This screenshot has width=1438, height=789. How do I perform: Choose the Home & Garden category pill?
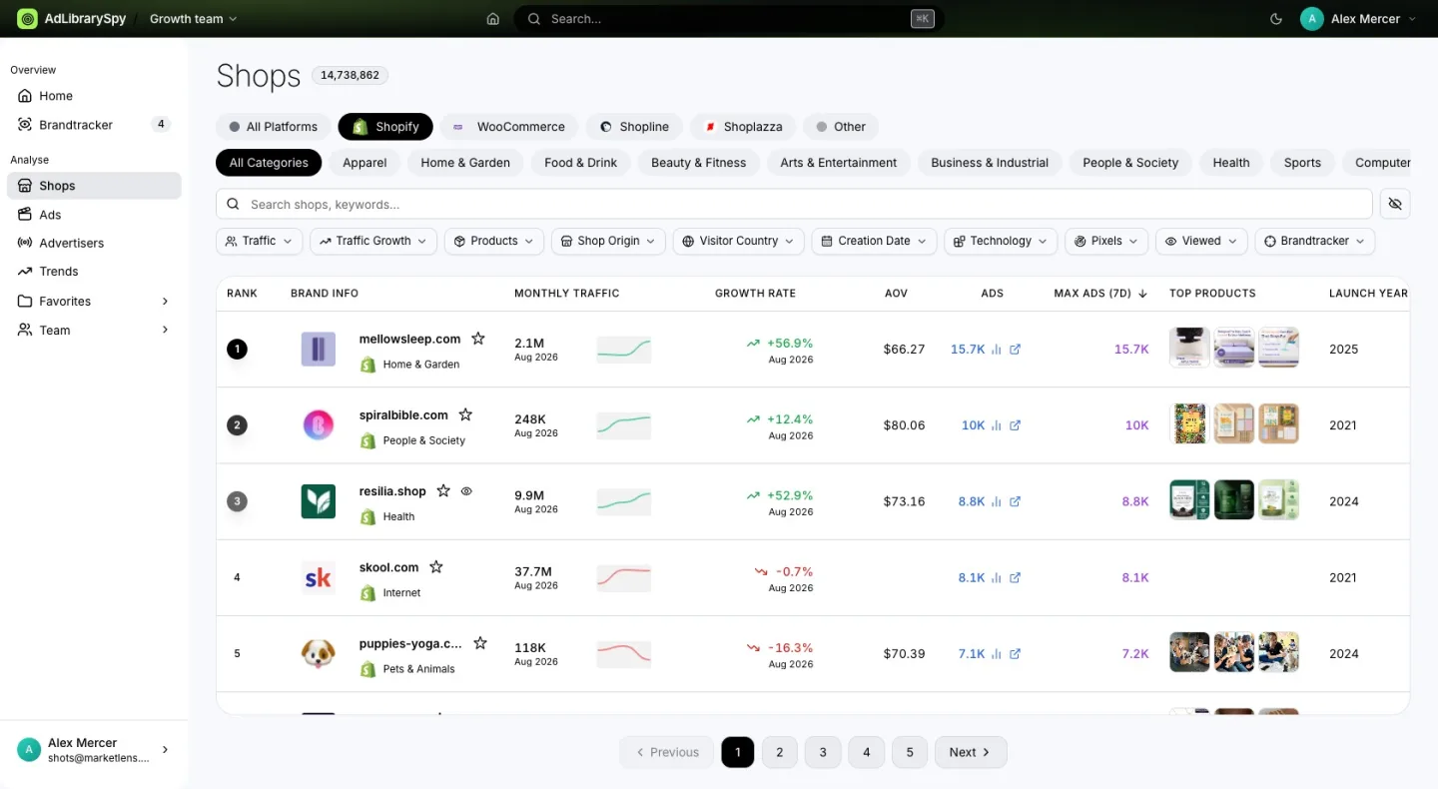click(465, 163)
